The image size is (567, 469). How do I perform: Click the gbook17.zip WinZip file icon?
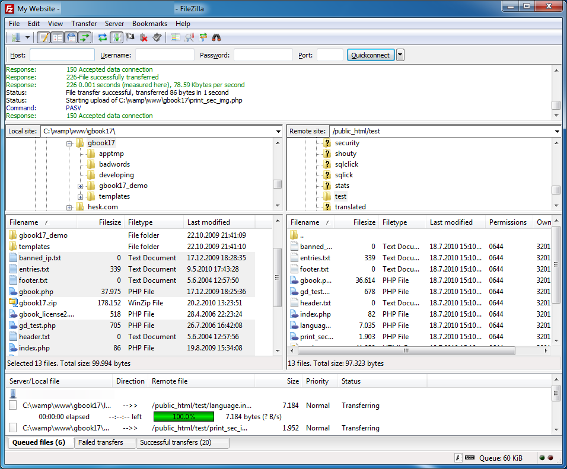click(x=13, y=302)
